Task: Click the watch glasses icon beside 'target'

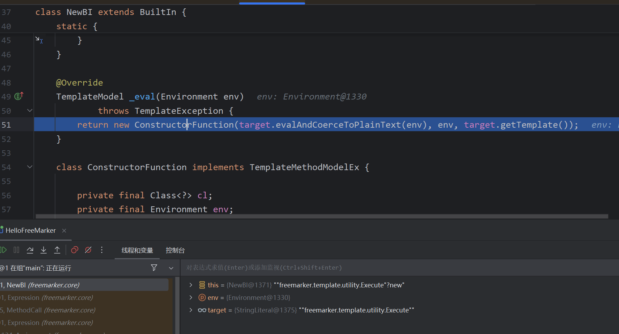Action: pyautogui.click(x=202, y=310)
